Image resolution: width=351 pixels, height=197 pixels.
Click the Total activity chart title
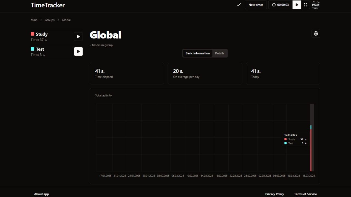[x=103, y=95]
